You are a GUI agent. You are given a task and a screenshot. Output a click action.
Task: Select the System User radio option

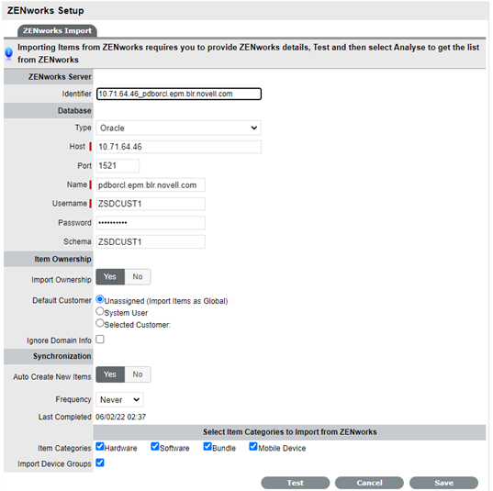(100, 311)
